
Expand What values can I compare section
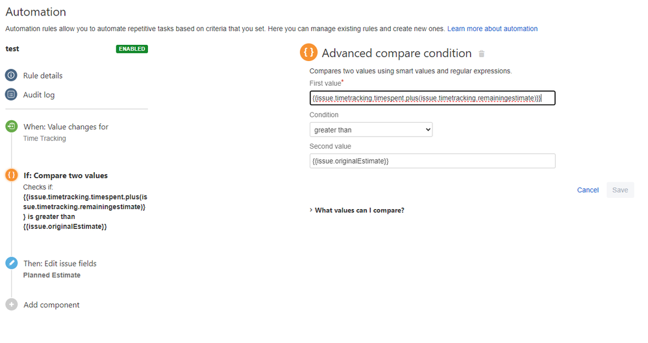click(357, 210)
